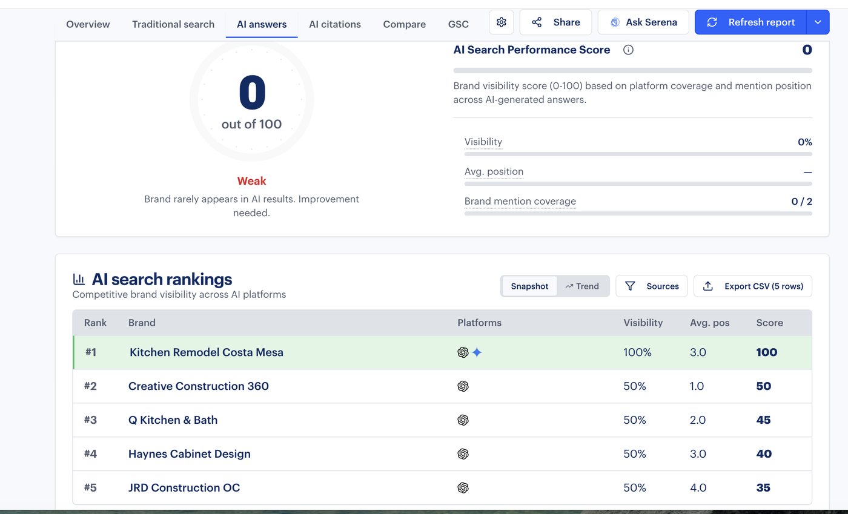The height and width of the screenshot is (514, 848).
Task: Click ChatGPT icon in JRD Construction OC row
Action: coord(463,488)
